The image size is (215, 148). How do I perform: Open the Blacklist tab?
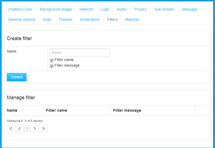click(132, 20)
